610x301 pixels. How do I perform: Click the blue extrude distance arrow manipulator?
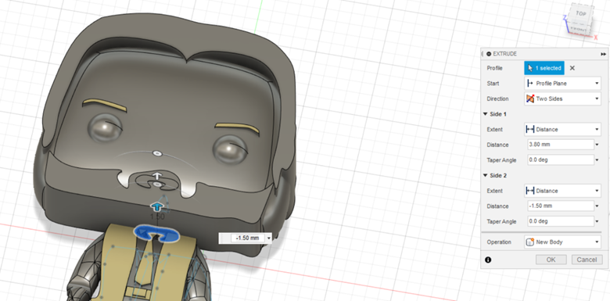pos(156,206)
